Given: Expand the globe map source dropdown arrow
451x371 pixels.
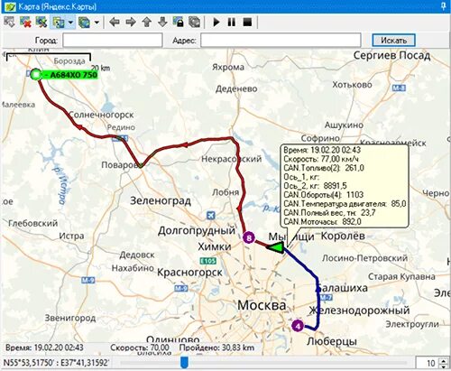Looking at the screenshot, I should (97, 23).
